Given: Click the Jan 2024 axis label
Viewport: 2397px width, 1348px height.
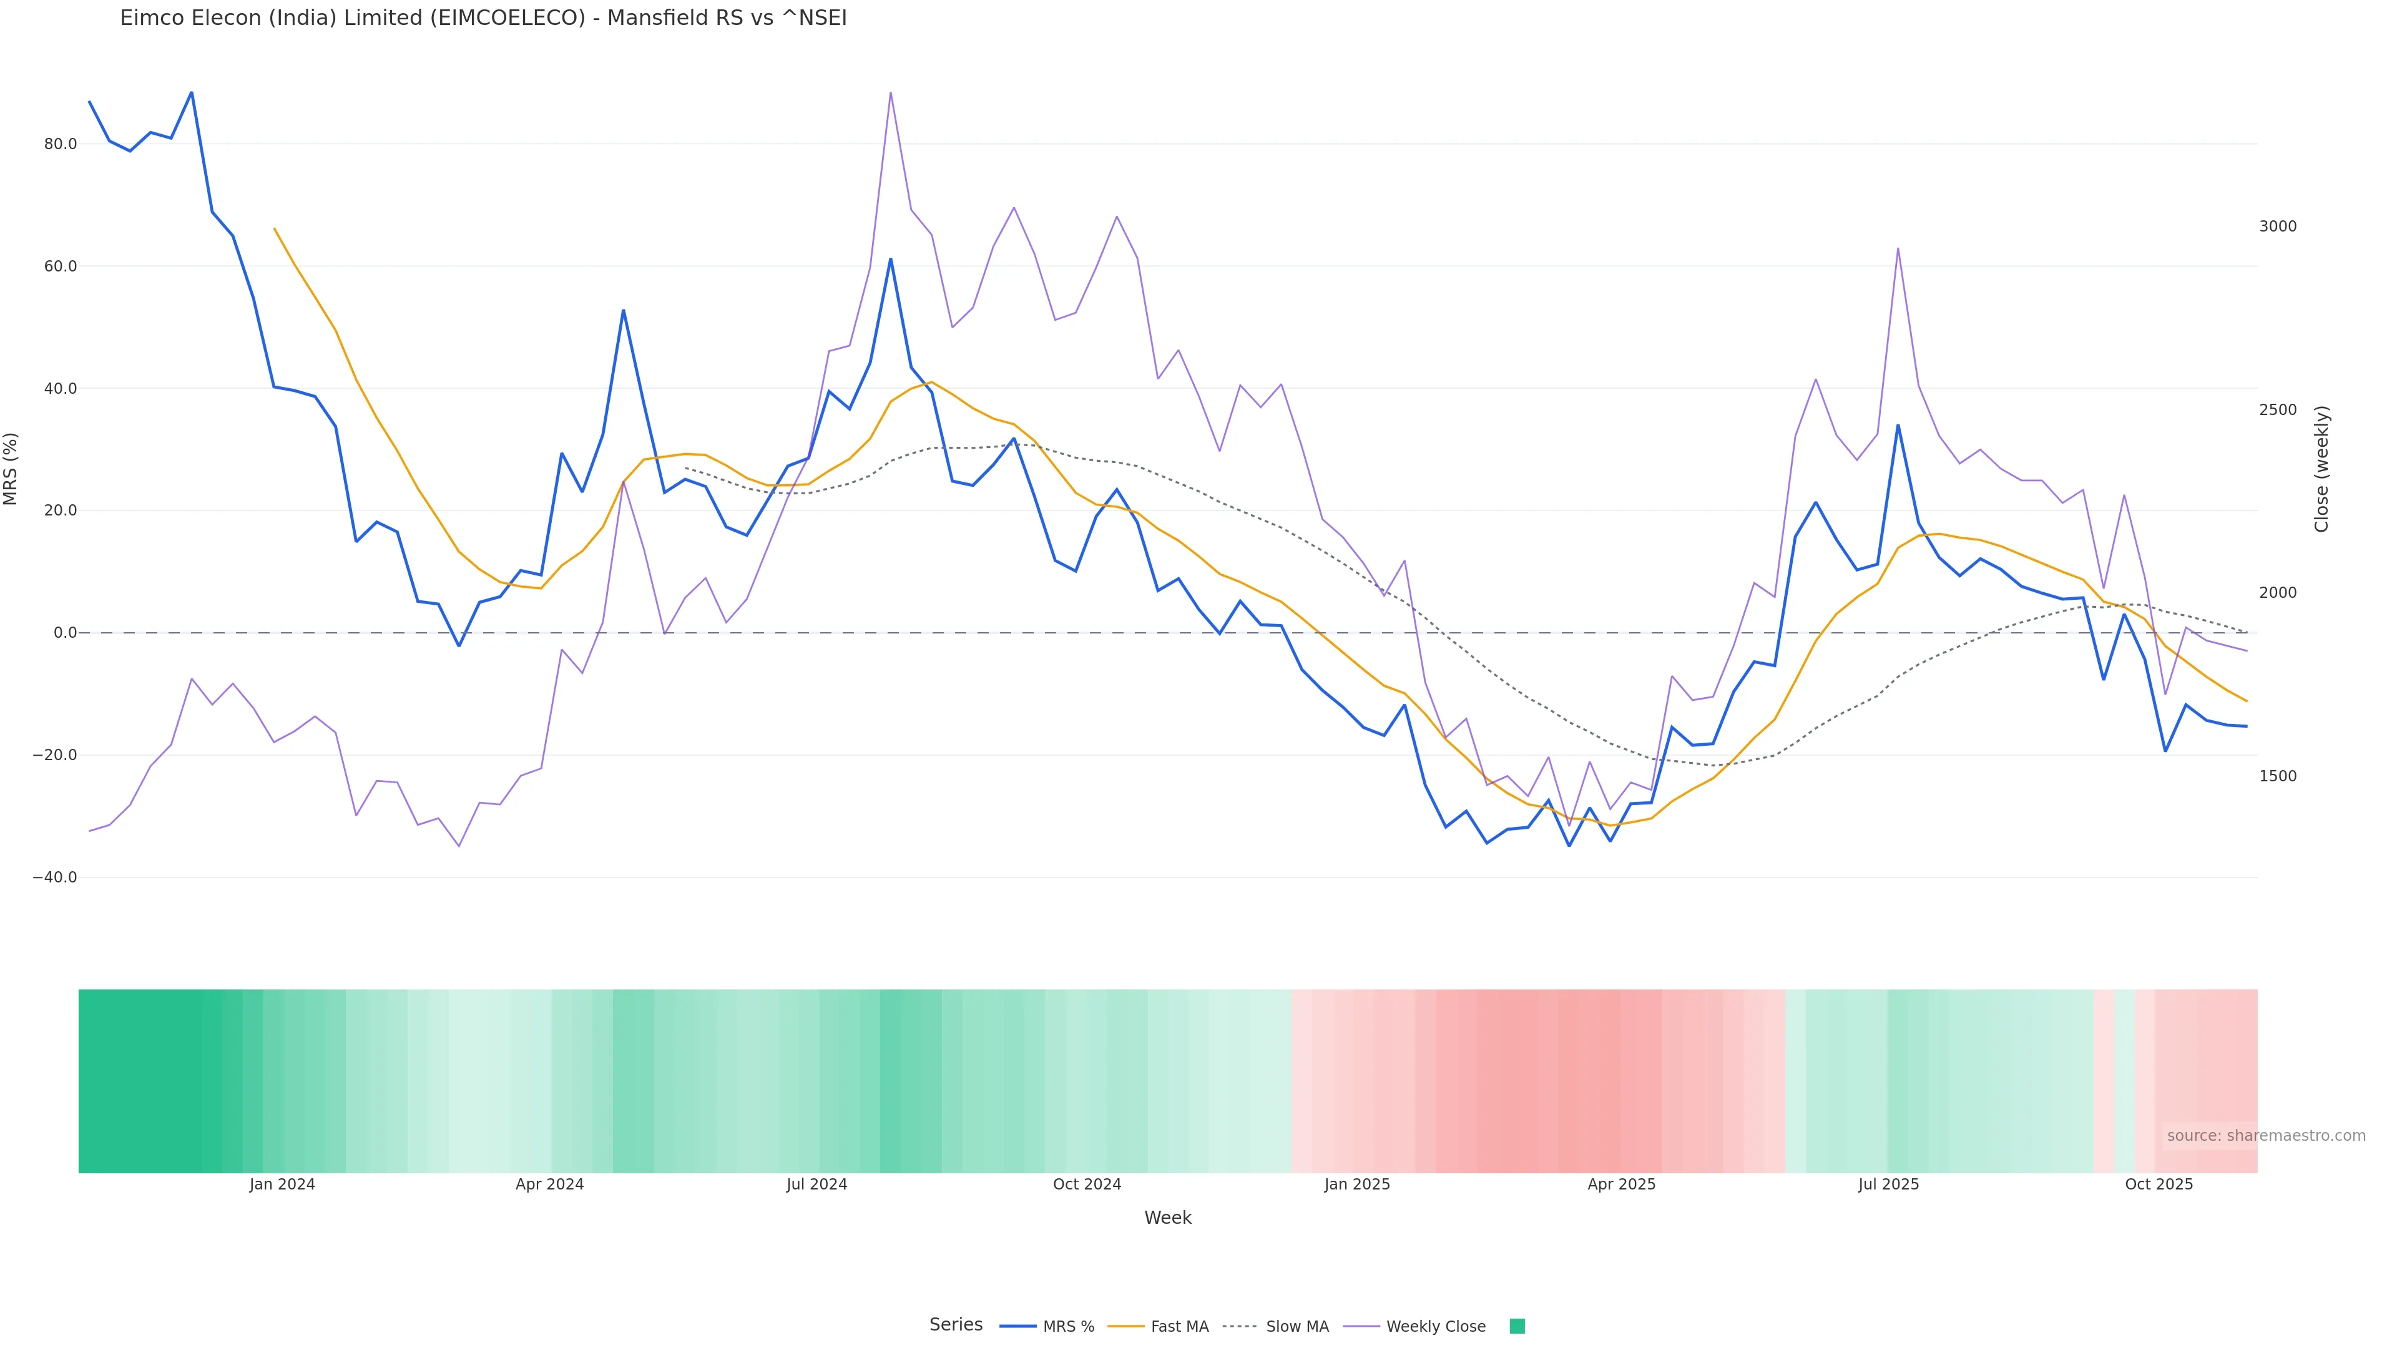Looking at the screenshot, I should [x=282, y=1184].
